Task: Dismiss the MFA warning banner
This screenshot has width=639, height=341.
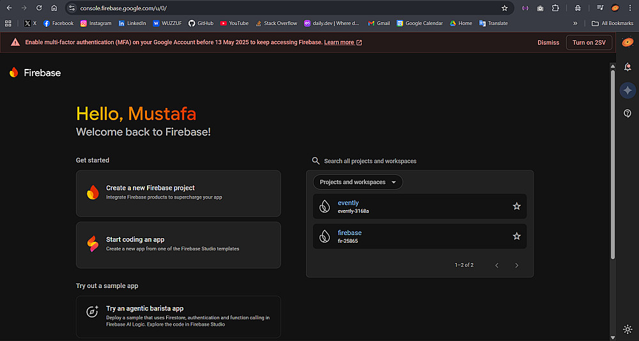Action: [548, 42]
